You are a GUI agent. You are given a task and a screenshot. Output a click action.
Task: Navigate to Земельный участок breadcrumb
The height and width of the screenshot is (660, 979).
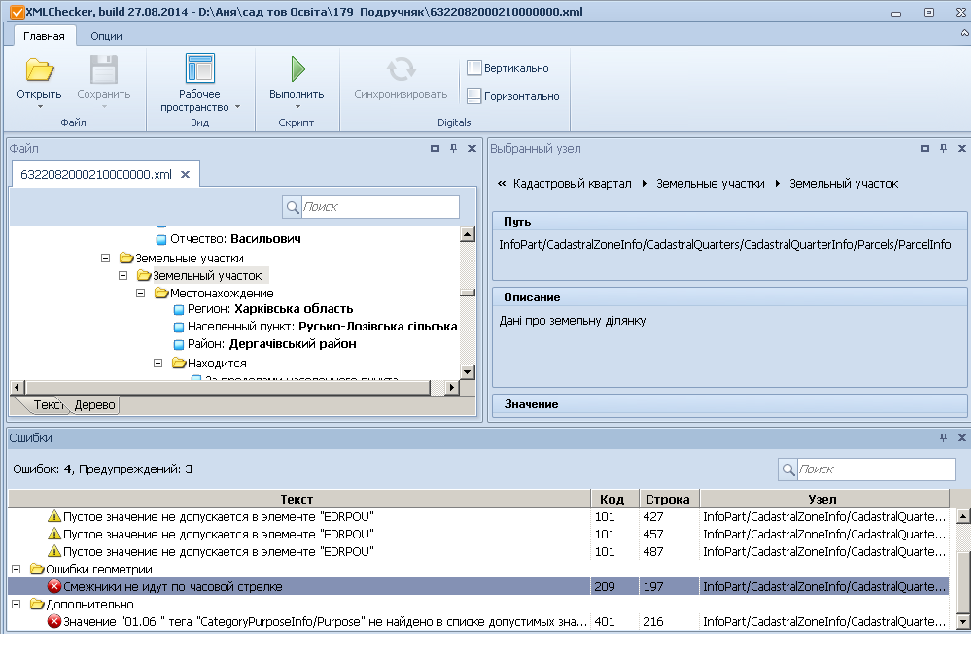[844, 183]
